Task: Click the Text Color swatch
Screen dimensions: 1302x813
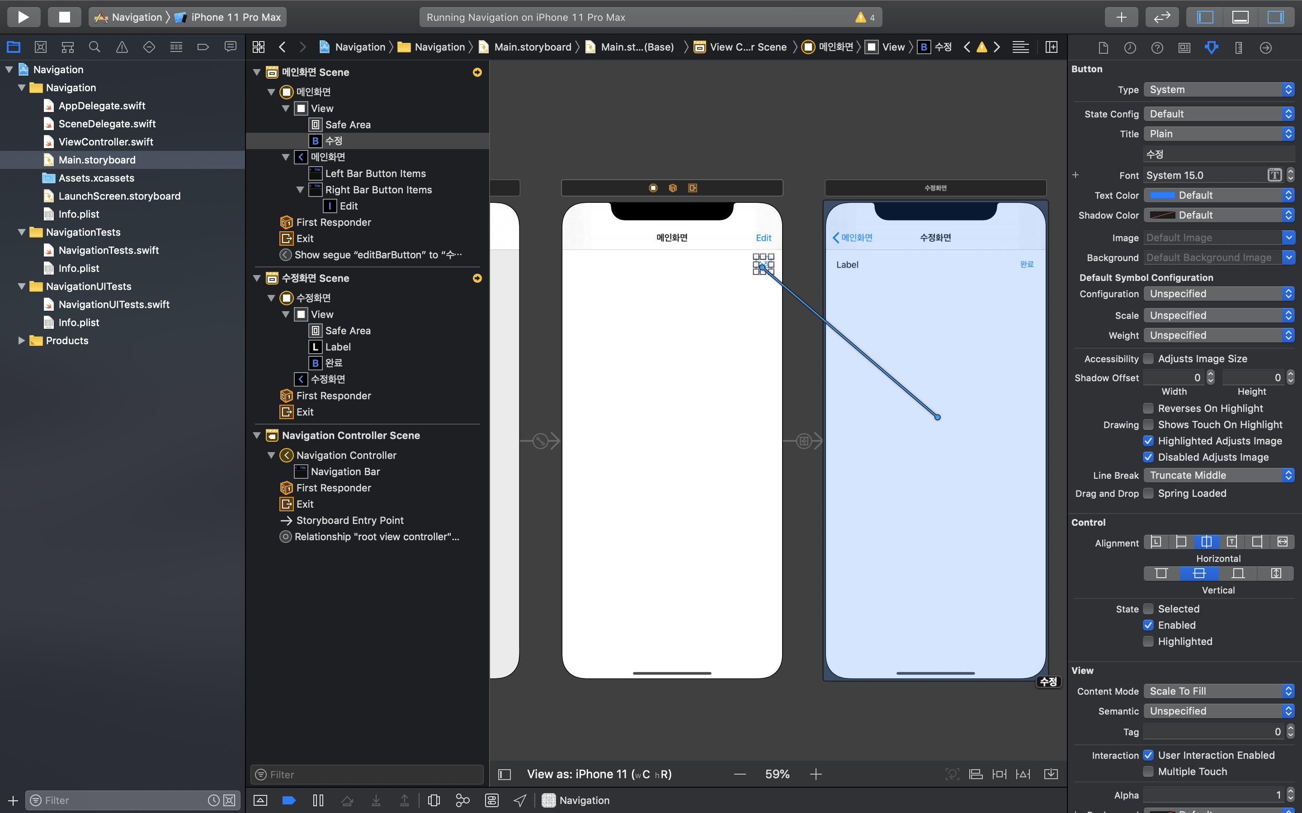Action: pyautogui.click(x=1162, y=195)
